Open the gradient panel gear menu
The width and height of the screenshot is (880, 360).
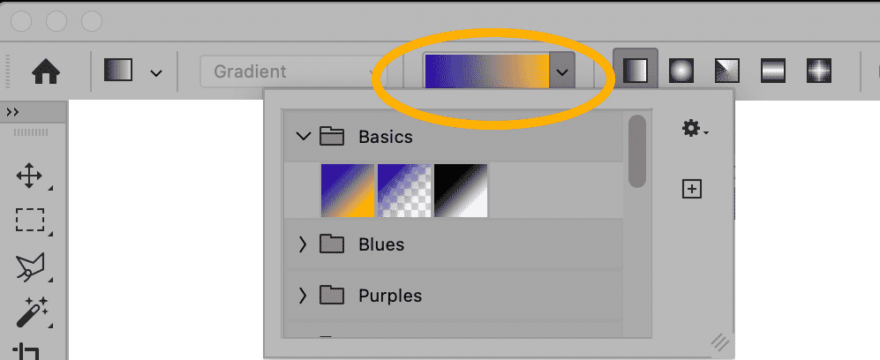coord(695,130)
